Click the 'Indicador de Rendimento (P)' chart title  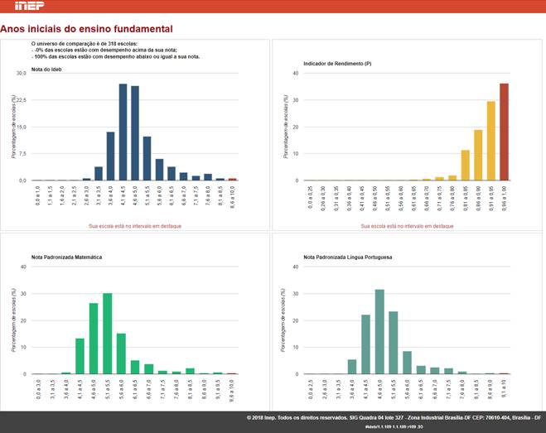pyautogui.click(x=336, y=64)
